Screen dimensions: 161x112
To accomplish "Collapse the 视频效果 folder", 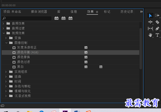I will [x=4, y=33].
